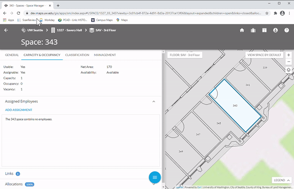Open the ScanReview bookmark
294x189 pixels.
point(26,20)
